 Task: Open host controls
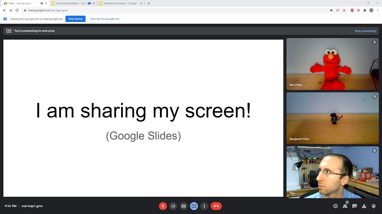pyautogui.click(x=374, y=206)
